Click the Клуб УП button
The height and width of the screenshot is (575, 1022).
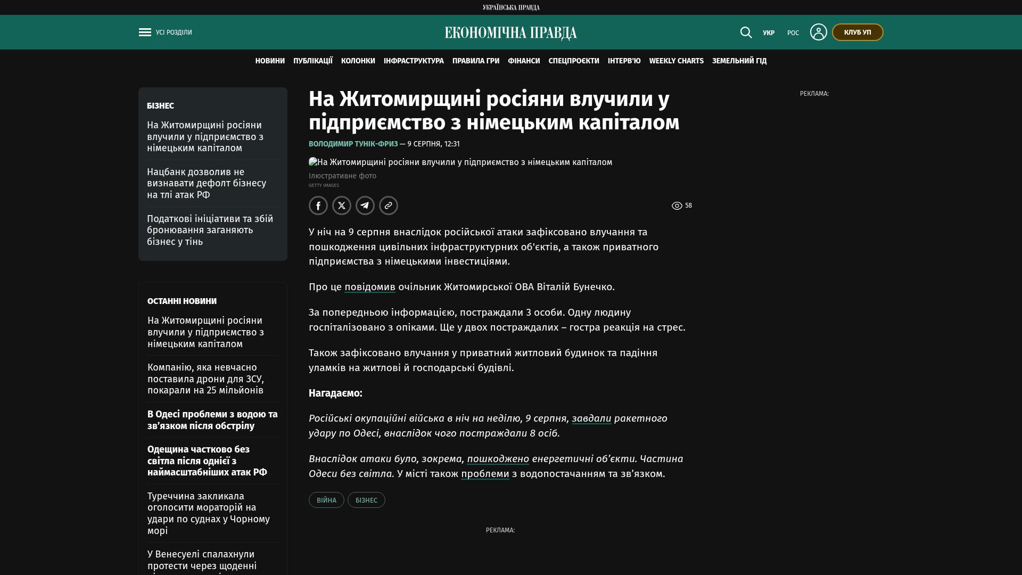[x=858, y=32]
